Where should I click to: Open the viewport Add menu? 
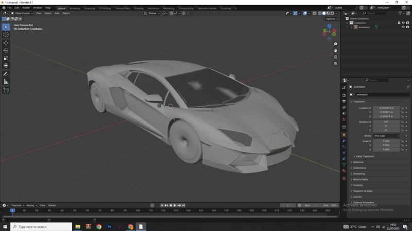point(57,13)
